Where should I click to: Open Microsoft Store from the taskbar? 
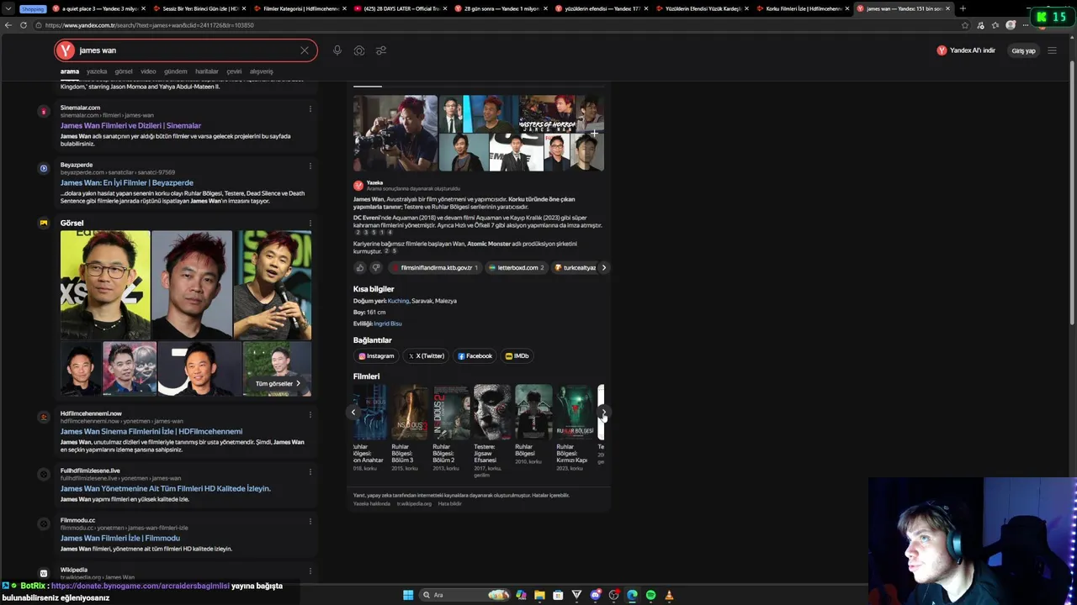558,595
